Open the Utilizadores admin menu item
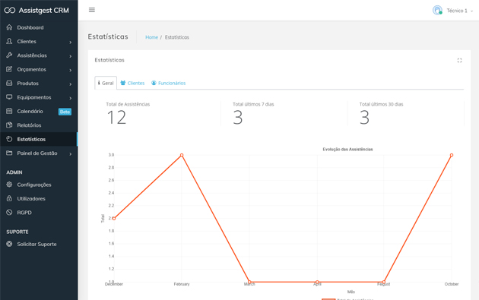This screenshot has height=300, width=479. tap(39, 198)
